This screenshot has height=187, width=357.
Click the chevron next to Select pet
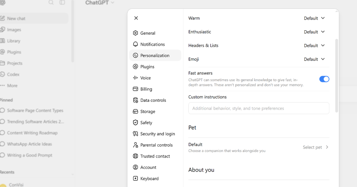(327, 147)
